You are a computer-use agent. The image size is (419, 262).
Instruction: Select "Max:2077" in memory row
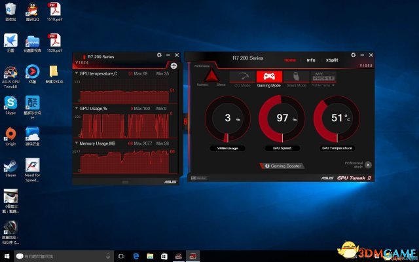coord(143,143)
